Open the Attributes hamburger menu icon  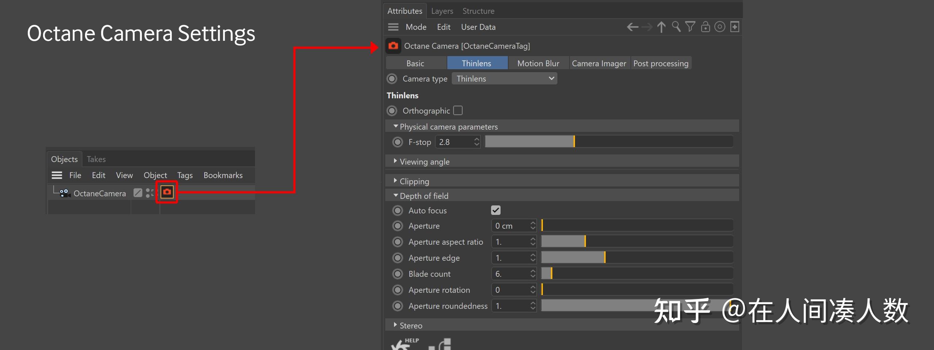coord(393,27)
